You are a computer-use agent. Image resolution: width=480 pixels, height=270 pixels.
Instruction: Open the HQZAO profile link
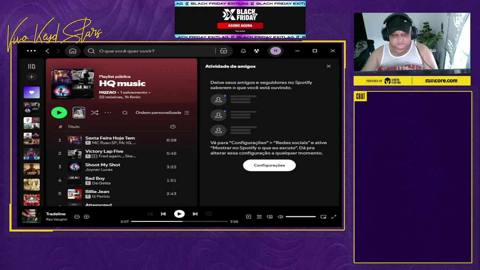(x=108, y=92)
